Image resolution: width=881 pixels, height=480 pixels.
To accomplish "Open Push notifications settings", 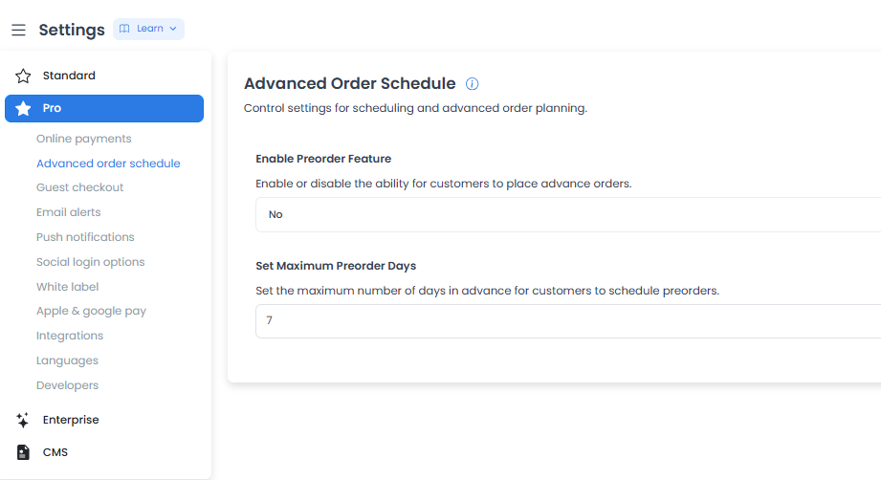I will [x=85, y=237].
